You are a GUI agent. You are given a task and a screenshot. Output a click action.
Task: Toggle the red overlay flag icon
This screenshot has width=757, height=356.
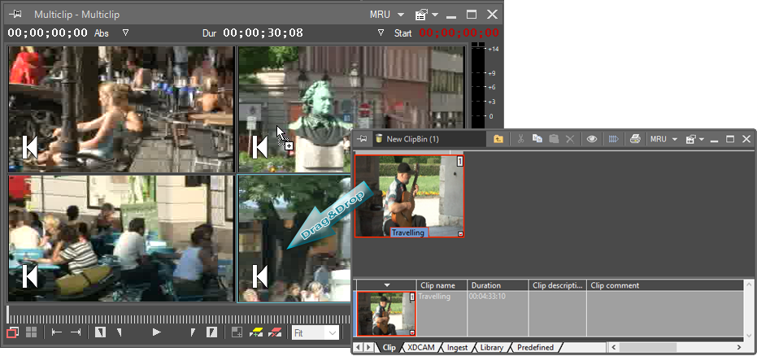click(x=275, y=332)
